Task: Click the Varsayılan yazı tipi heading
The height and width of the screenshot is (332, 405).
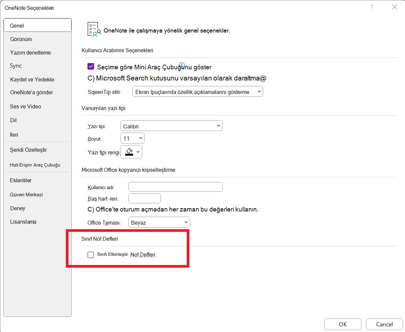Action: pyautogui.click(x=104, y=108)
